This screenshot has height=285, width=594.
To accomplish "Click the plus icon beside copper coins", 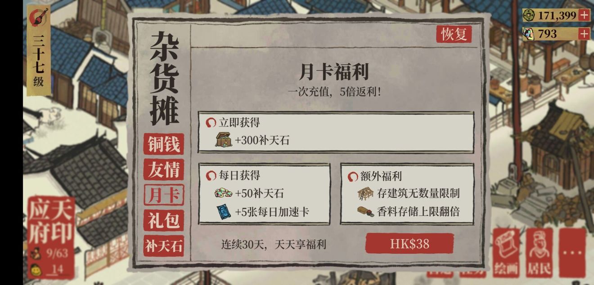I will pos(584,15).
